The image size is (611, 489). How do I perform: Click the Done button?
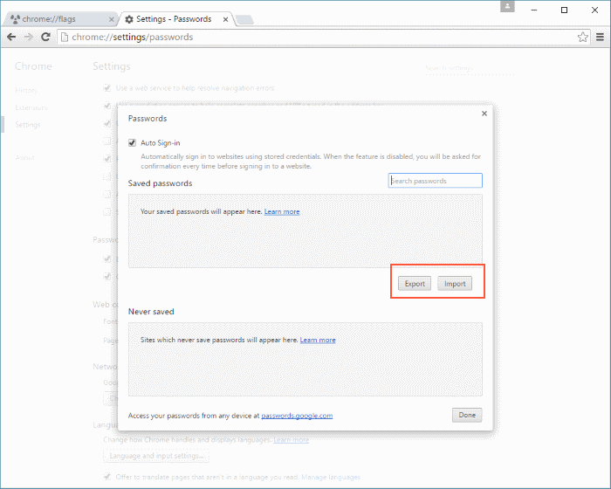(467, 415)
